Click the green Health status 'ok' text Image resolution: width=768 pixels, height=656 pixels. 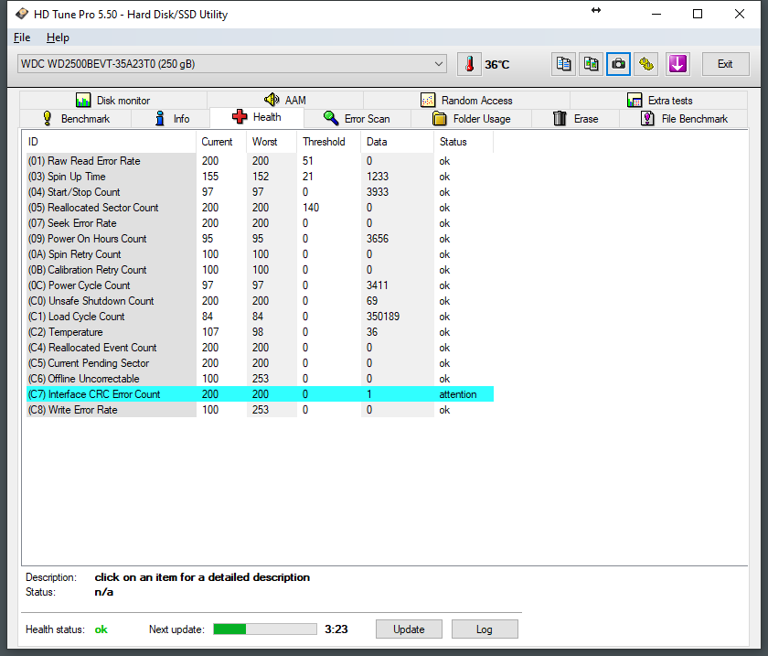click(101, 629)
